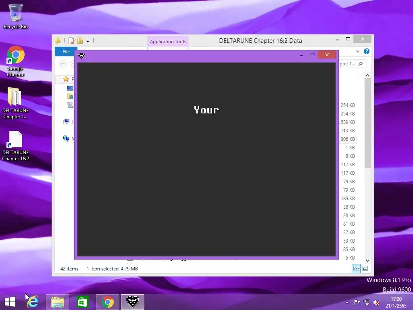Switch Explorer to Details view
The image size is (413, 310).
(x=356, y=268)
